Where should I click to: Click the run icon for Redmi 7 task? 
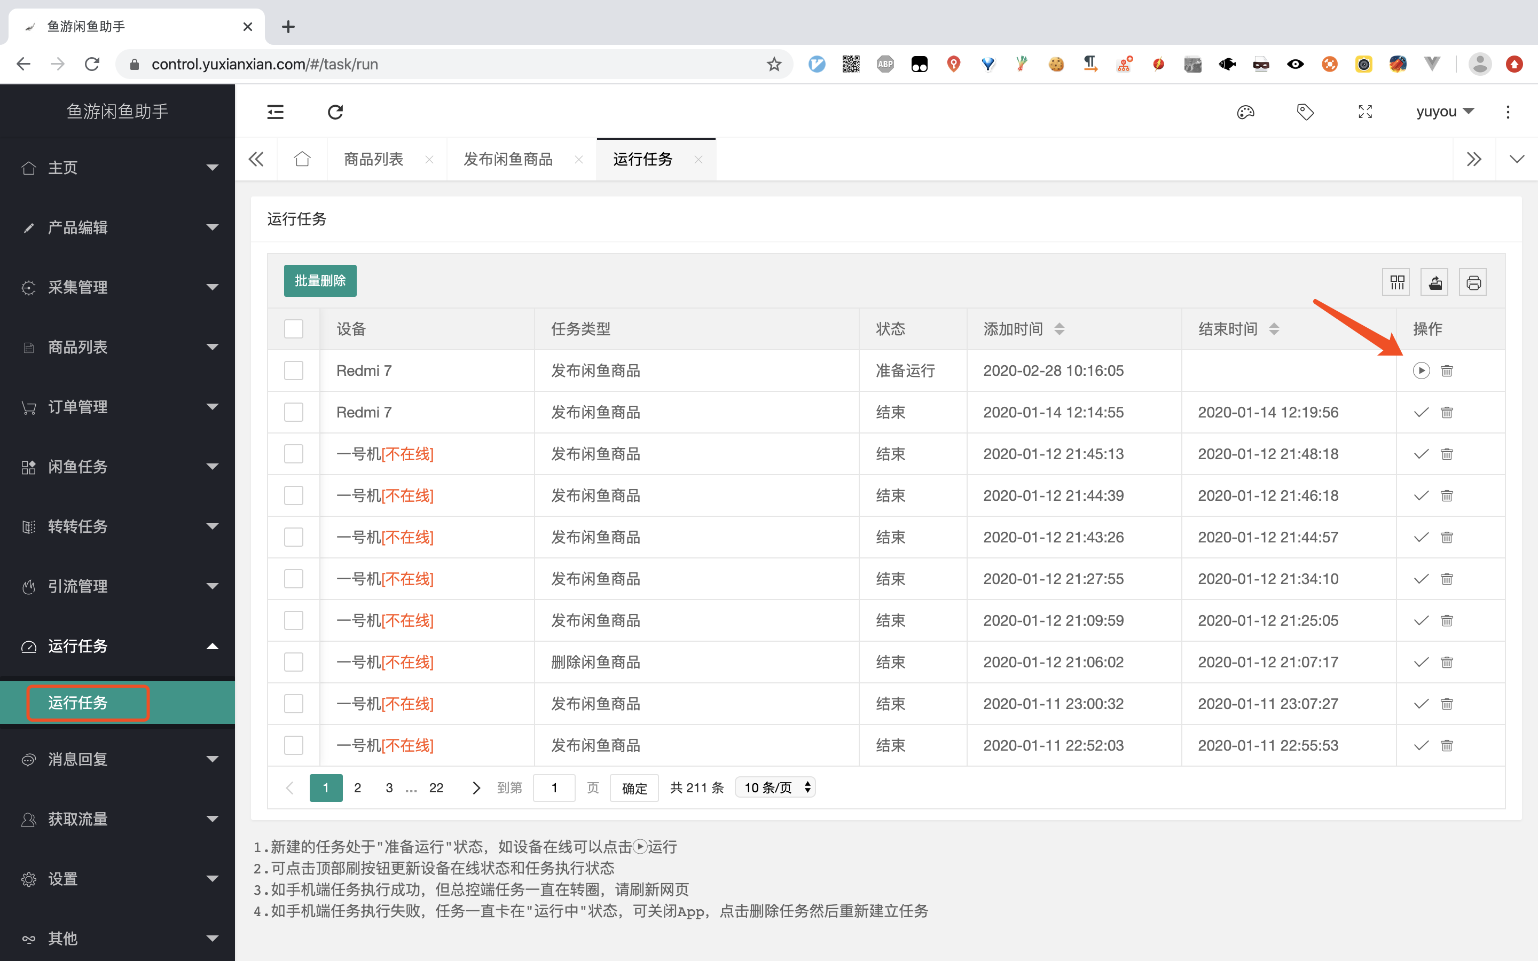coord(1421,371)
